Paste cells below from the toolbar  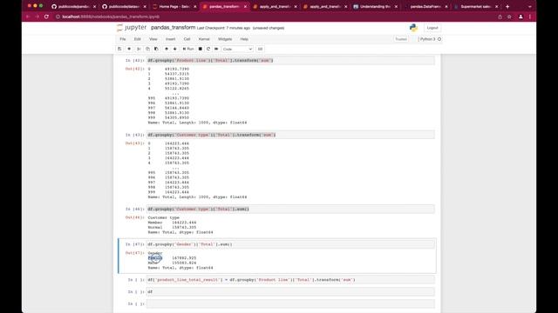pyautogui.click(x=156, y=49)
